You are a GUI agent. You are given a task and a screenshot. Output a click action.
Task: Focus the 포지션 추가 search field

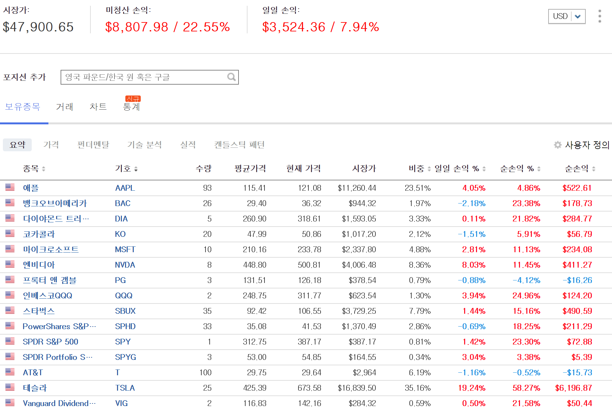(149, 77)
